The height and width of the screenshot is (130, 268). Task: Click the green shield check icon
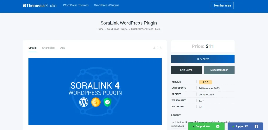pyautogui.click(x=108, y=102)
